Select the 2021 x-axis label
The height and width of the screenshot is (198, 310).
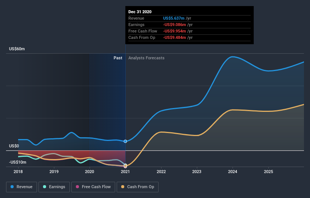click(x=125, y=172)
